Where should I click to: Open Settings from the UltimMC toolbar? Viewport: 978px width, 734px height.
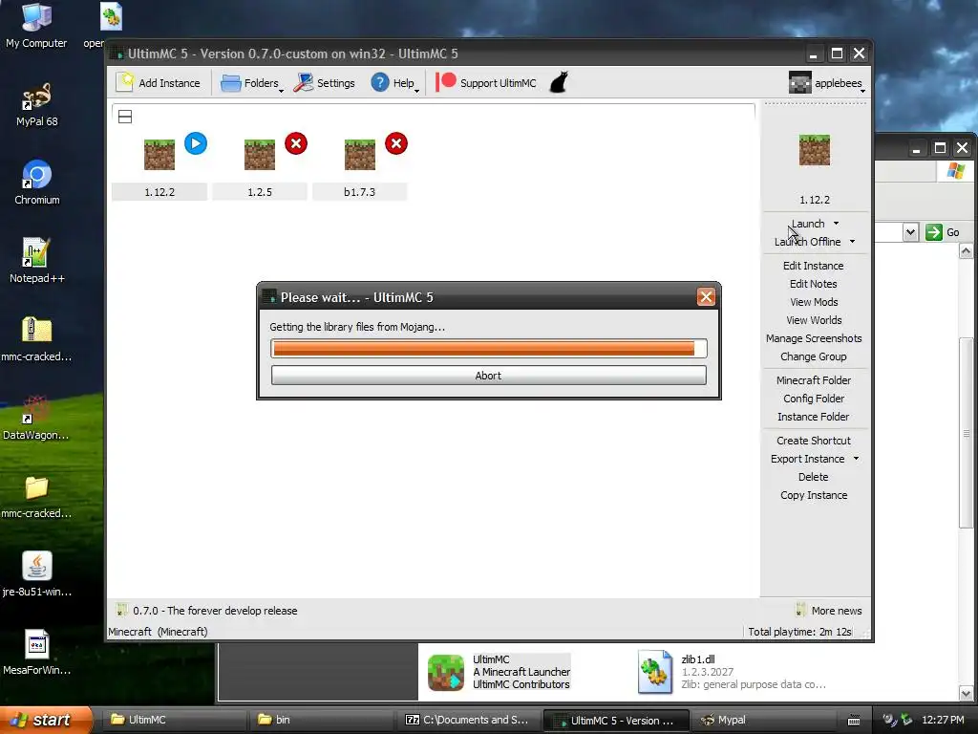pos(325,83)
